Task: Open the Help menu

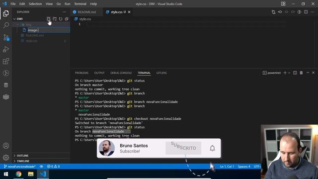Action: 93,4
